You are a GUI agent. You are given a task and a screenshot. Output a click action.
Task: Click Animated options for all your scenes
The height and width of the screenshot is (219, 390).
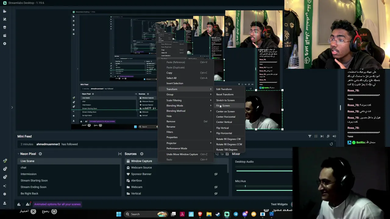[57, 204]
